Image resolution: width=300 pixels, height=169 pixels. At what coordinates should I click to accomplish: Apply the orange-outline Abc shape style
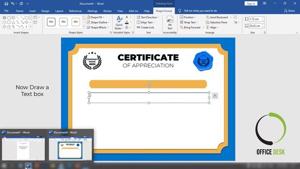pyautogui.click(x=75, y=22)
